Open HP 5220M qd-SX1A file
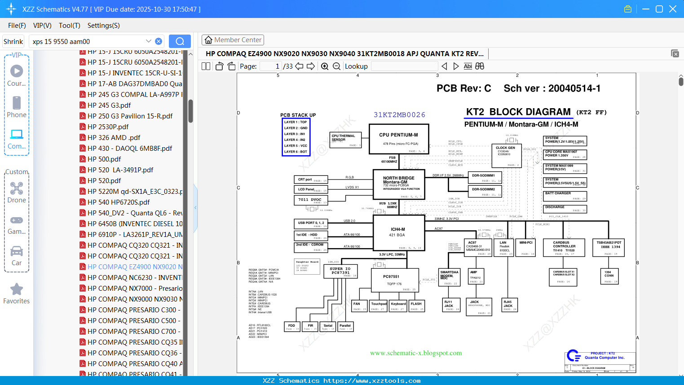 (131, 191)
